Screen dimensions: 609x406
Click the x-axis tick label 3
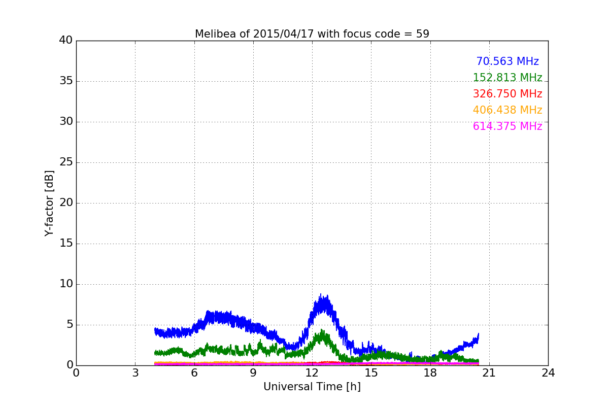tap(135, 373)
